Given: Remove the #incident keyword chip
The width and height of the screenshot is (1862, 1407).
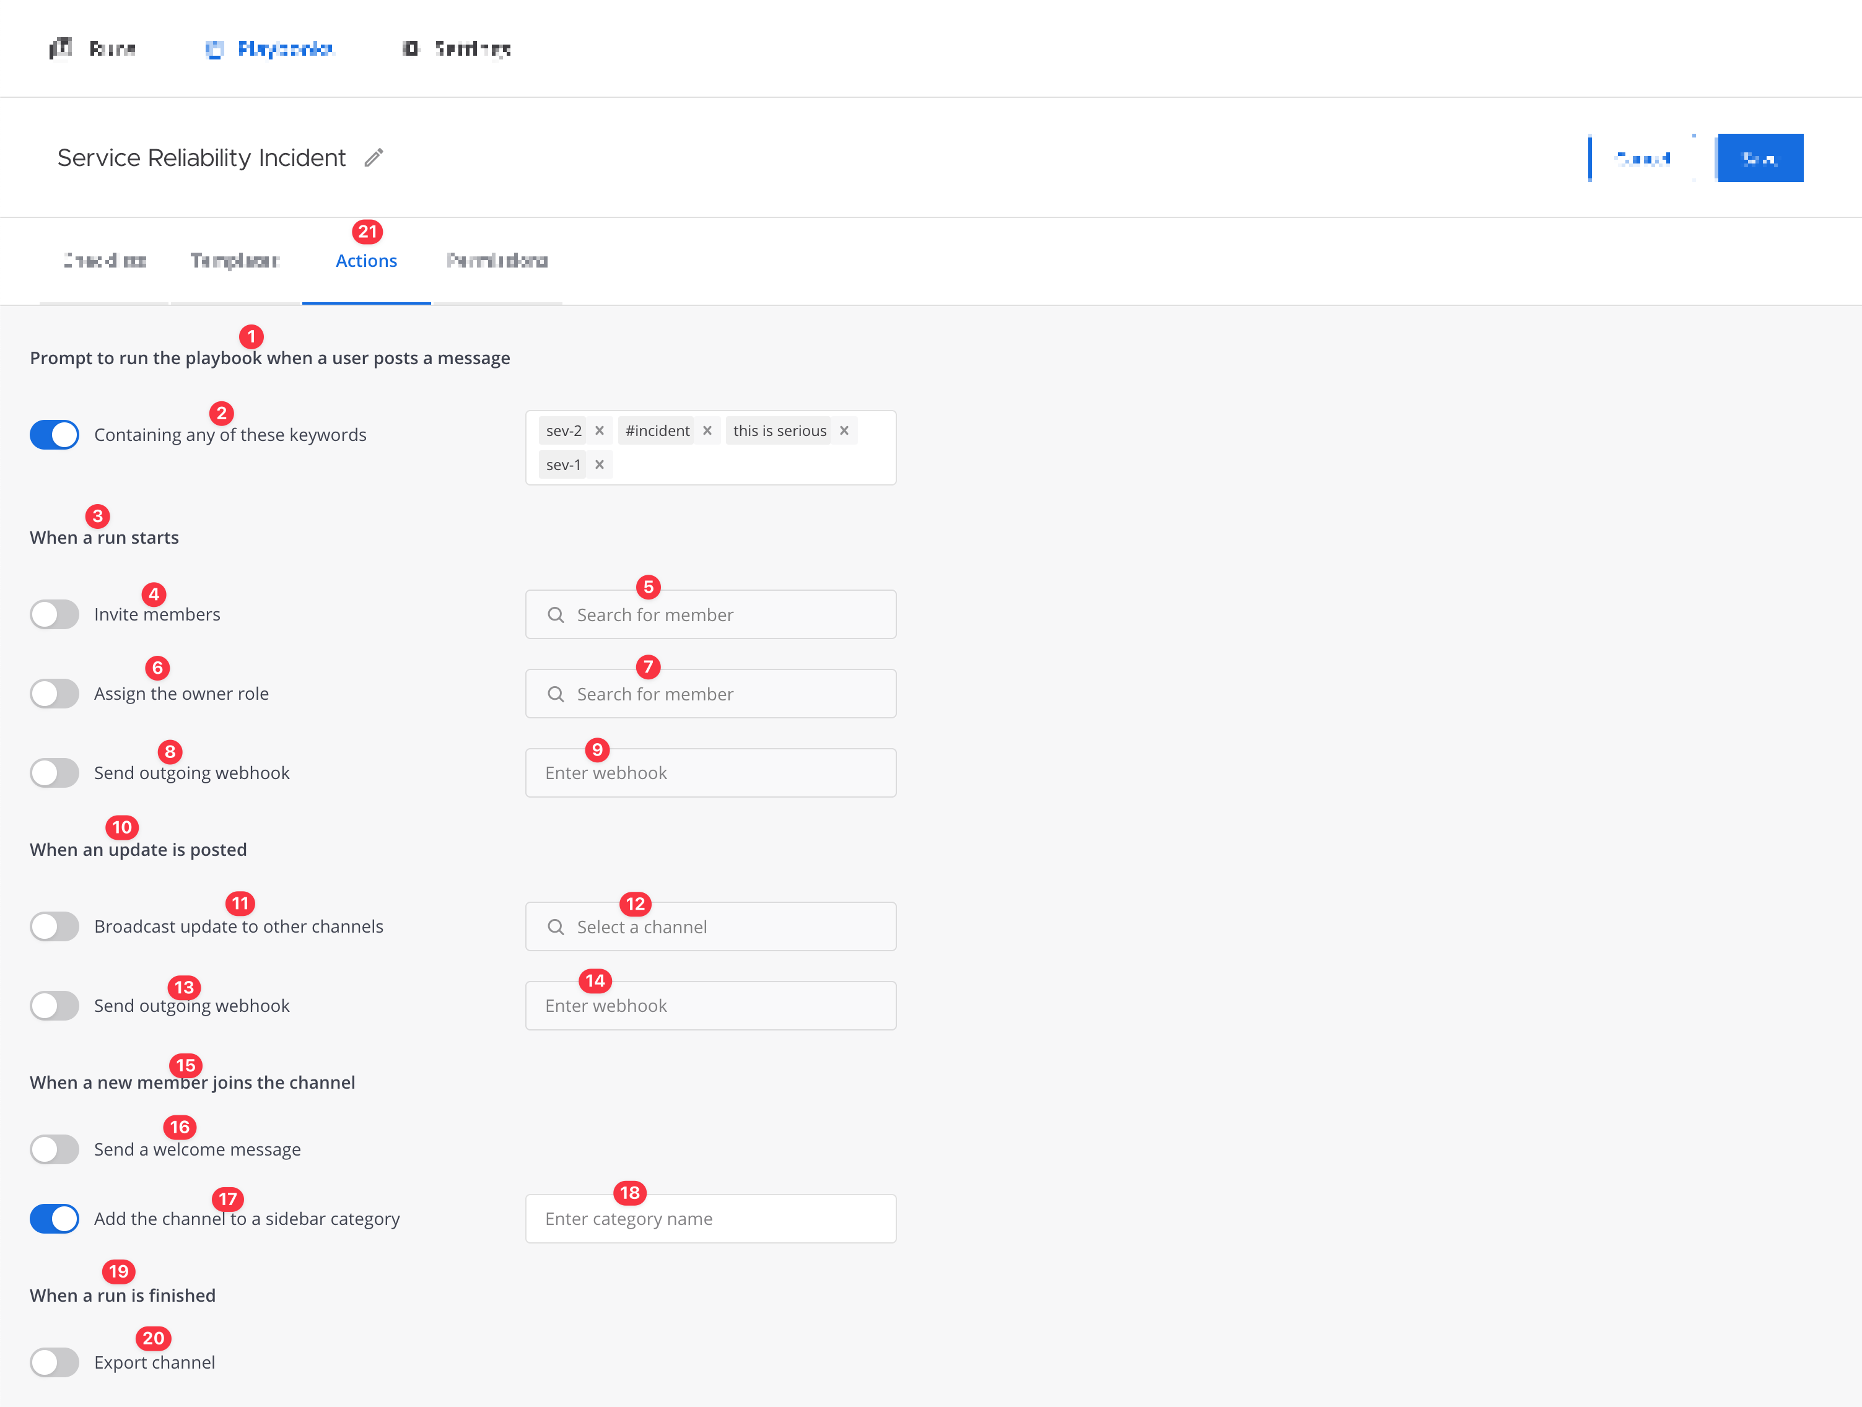Looking at the screenshot, I should pyautogui.click(x=707, y=430).
